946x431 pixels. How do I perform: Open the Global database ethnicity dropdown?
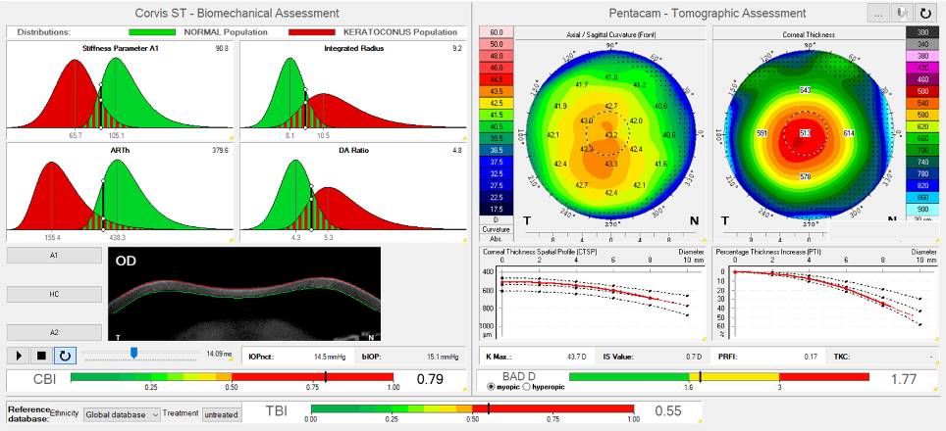[x=122, y=415]
